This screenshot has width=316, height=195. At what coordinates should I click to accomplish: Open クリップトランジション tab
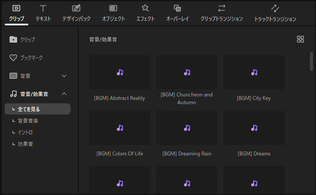(x=221, y=13)
